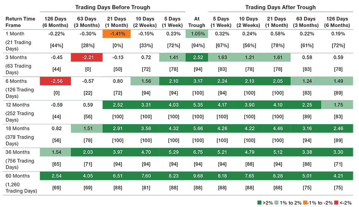
Task: Click the white -0.57 cell
Action: (87, 81)
